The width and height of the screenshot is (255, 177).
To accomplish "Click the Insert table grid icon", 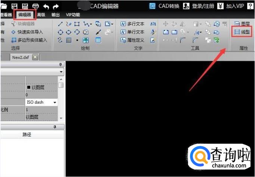I will click(98, 40).
